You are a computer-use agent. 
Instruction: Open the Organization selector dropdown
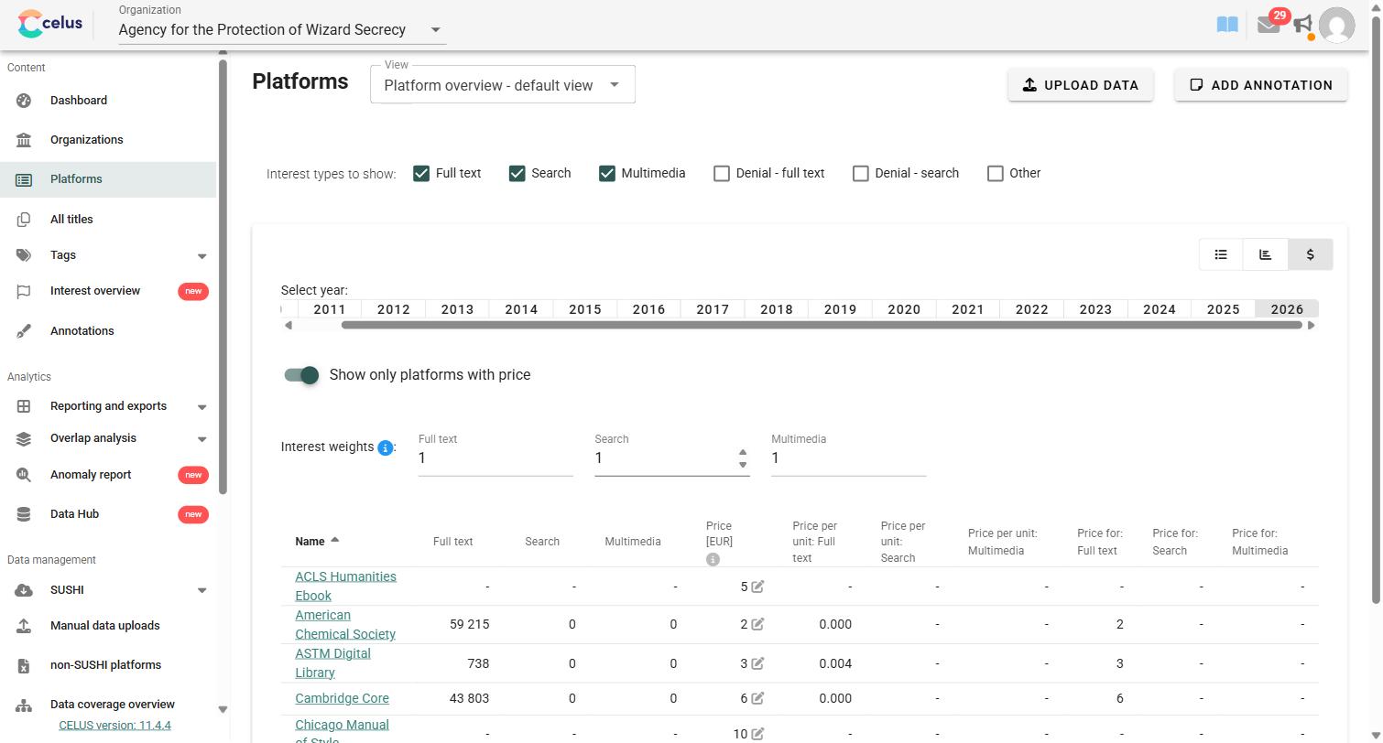282,29
